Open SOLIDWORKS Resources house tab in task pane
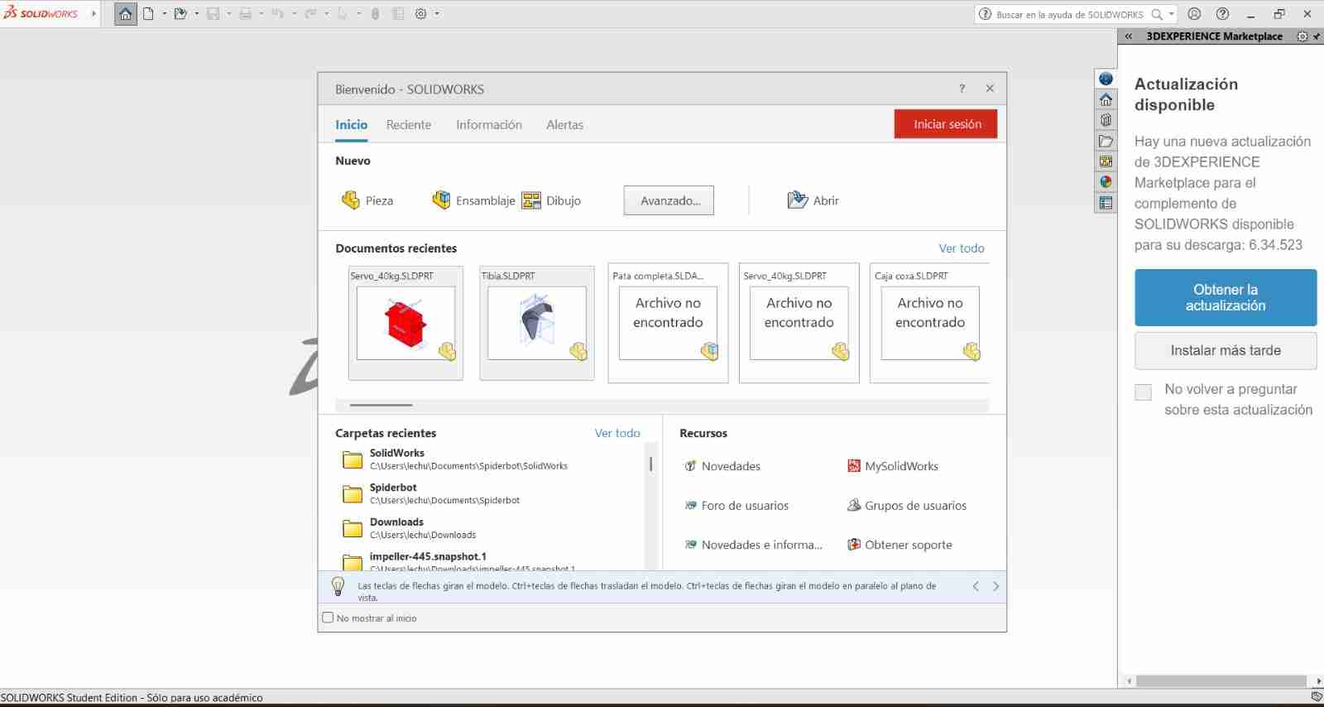 (x=1106, y=99)
